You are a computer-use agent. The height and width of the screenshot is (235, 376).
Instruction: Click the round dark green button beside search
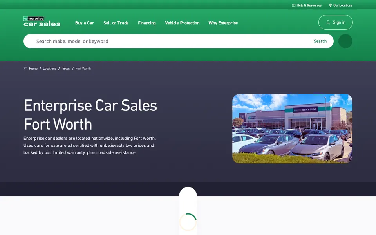tap(345, 41)
